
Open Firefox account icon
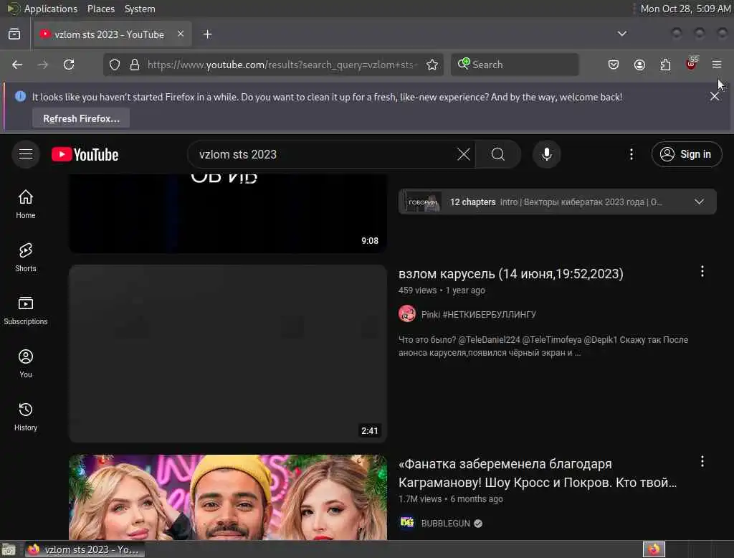[639, 65]
